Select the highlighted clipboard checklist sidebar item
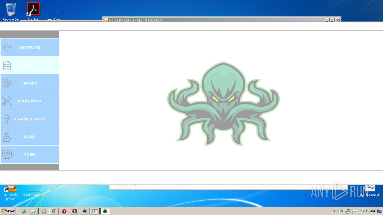The width and height of the screenshot is (383, 215). tap(30, 65)
